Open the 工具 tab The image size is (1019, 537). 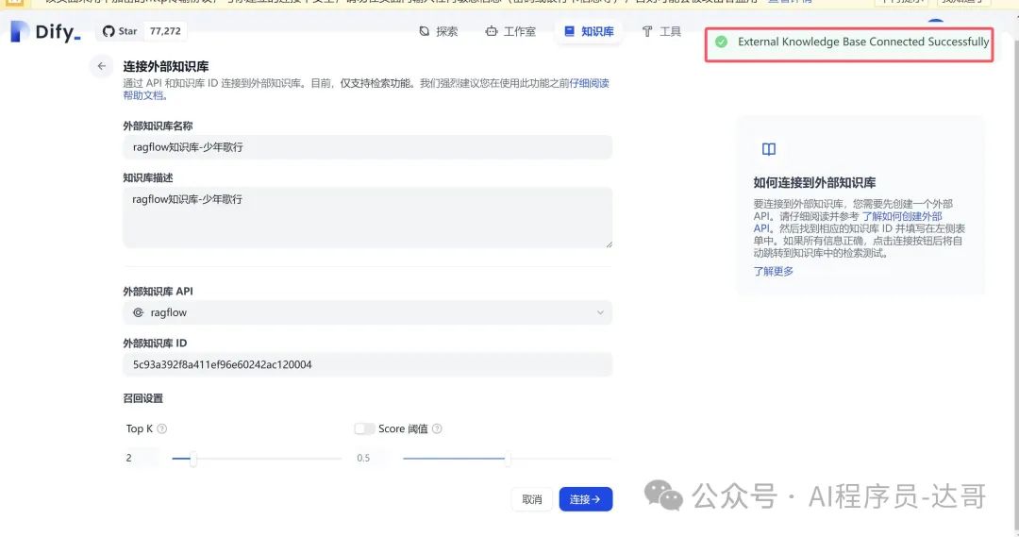(x=661, y=31)
